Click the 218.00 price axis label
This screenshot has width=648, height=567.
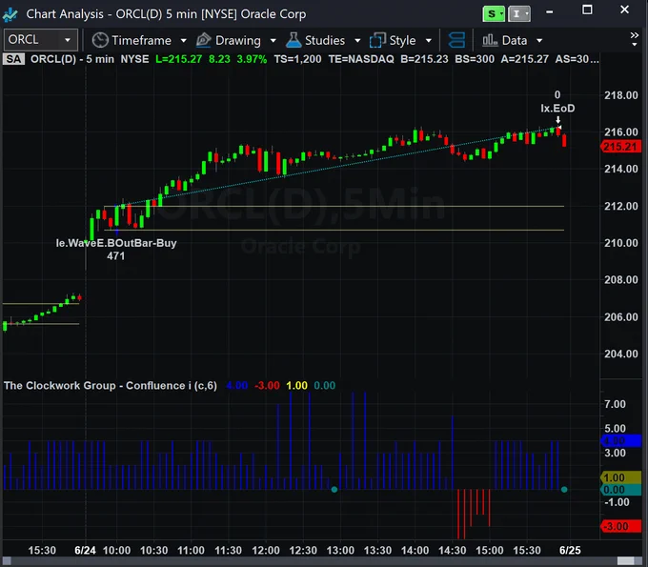coord(620,95)
